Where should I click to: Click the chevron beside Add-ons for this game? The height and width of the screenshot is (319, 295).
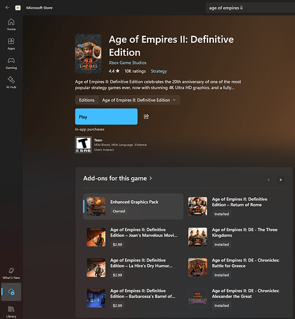click(x=151, y=178)
